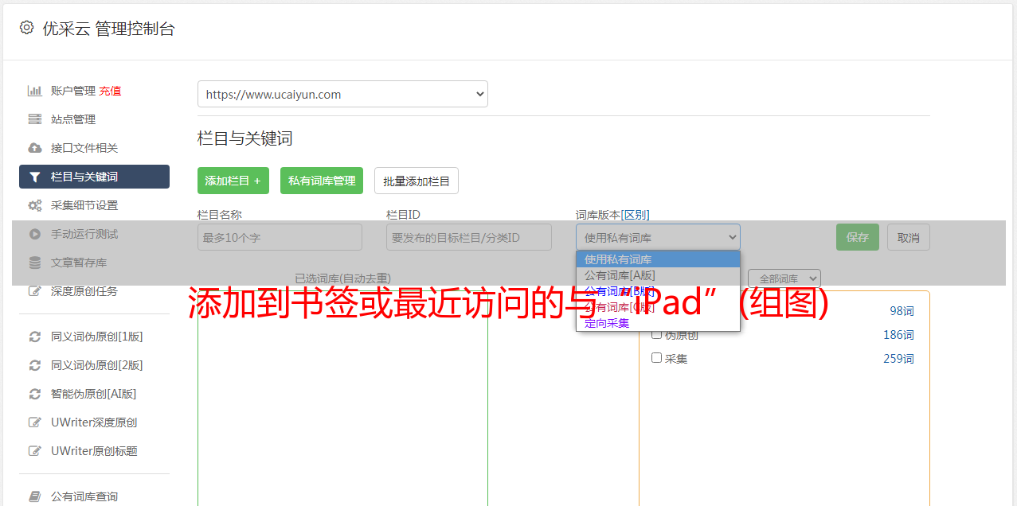Go to UWriter深度原创 in the sidebar
Screen dimensions: 1017x506
94,422
